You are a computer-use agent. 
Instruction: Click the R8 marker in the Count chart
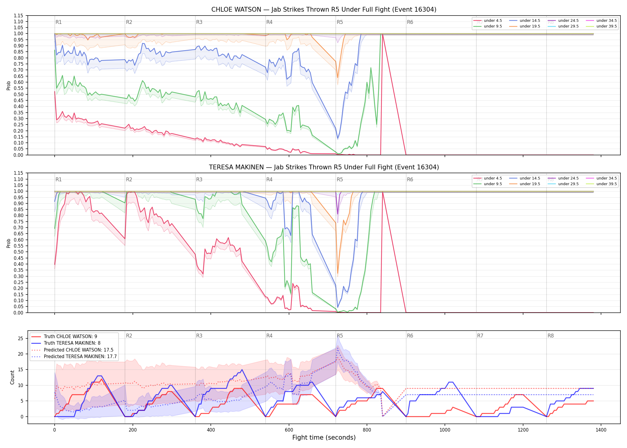551,336
